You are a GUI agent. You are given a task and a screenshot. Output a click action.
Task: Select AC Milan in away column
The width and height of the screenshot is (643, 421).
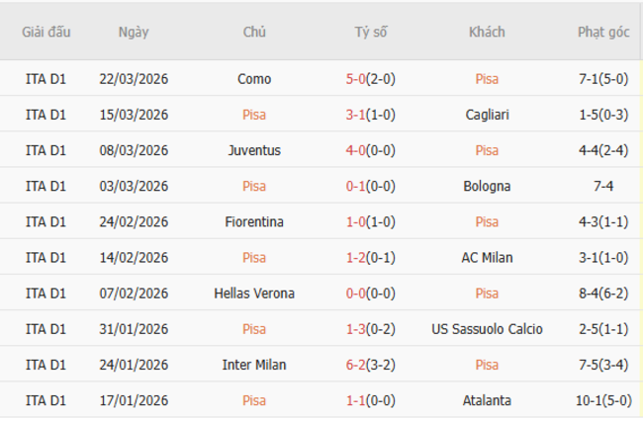(x=487, y=257)
